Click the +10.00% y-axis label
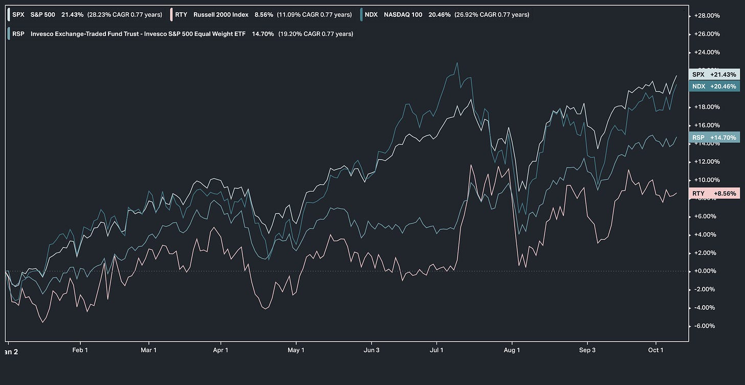The image size is (745, 385). point(707,180)
